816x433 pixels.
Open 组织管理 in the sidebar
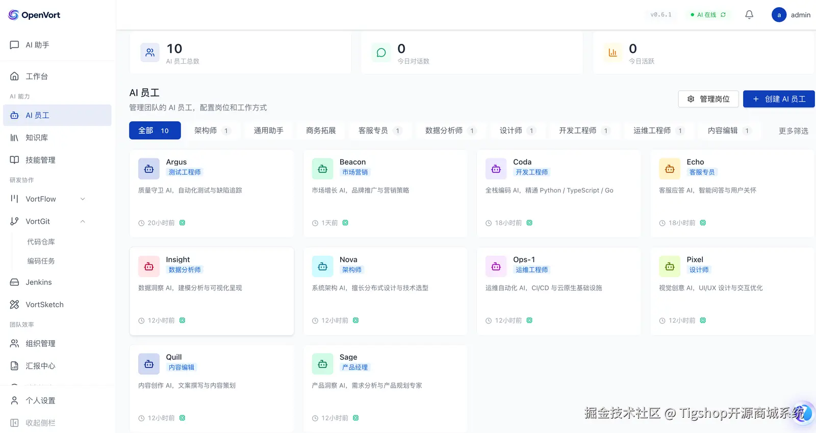[x=57, y=344]
